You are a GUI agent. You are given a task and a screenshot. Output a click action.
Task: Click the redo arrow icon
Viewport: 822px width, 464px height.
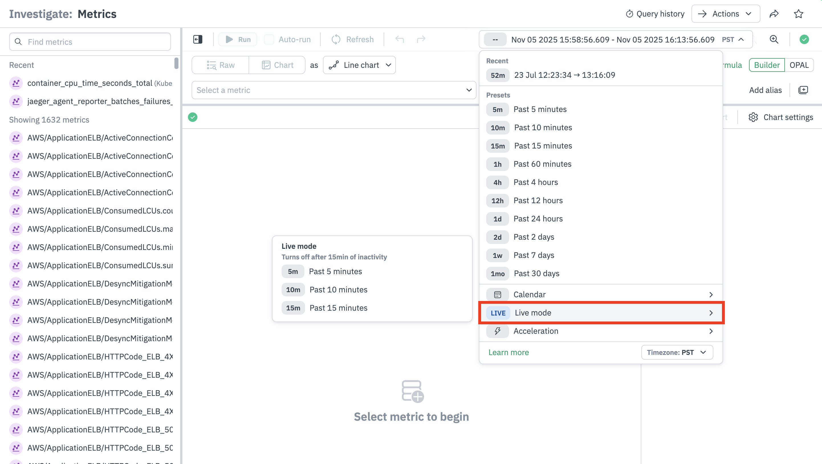[421, 39]
